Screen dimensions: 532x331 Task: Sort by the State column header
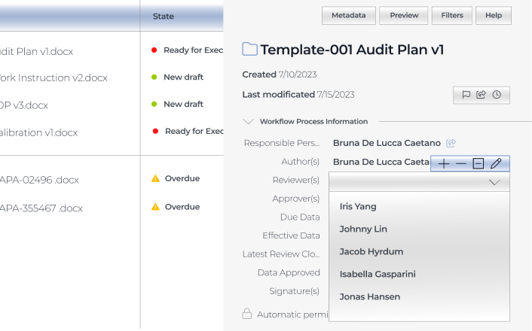163,16
